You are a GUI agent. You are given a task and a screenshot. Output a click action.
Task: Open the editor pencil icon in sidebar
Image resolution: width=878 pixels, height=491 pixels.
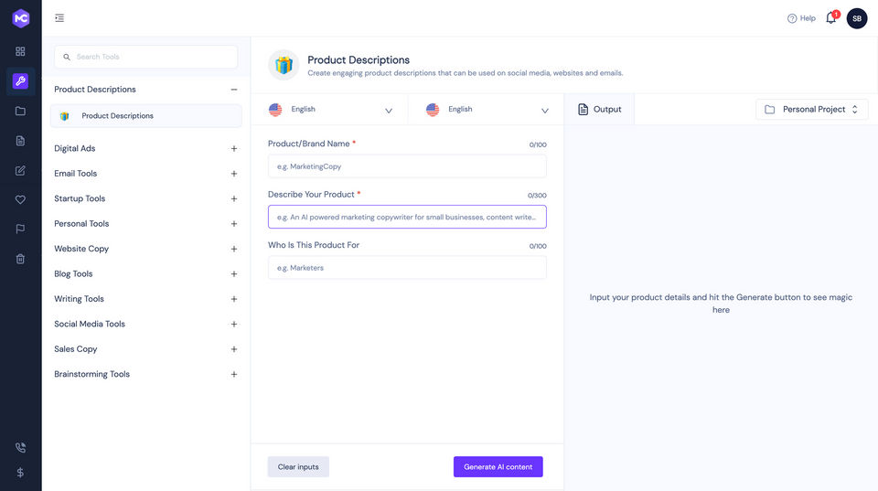pyautogui.click(x=20, y=170)
